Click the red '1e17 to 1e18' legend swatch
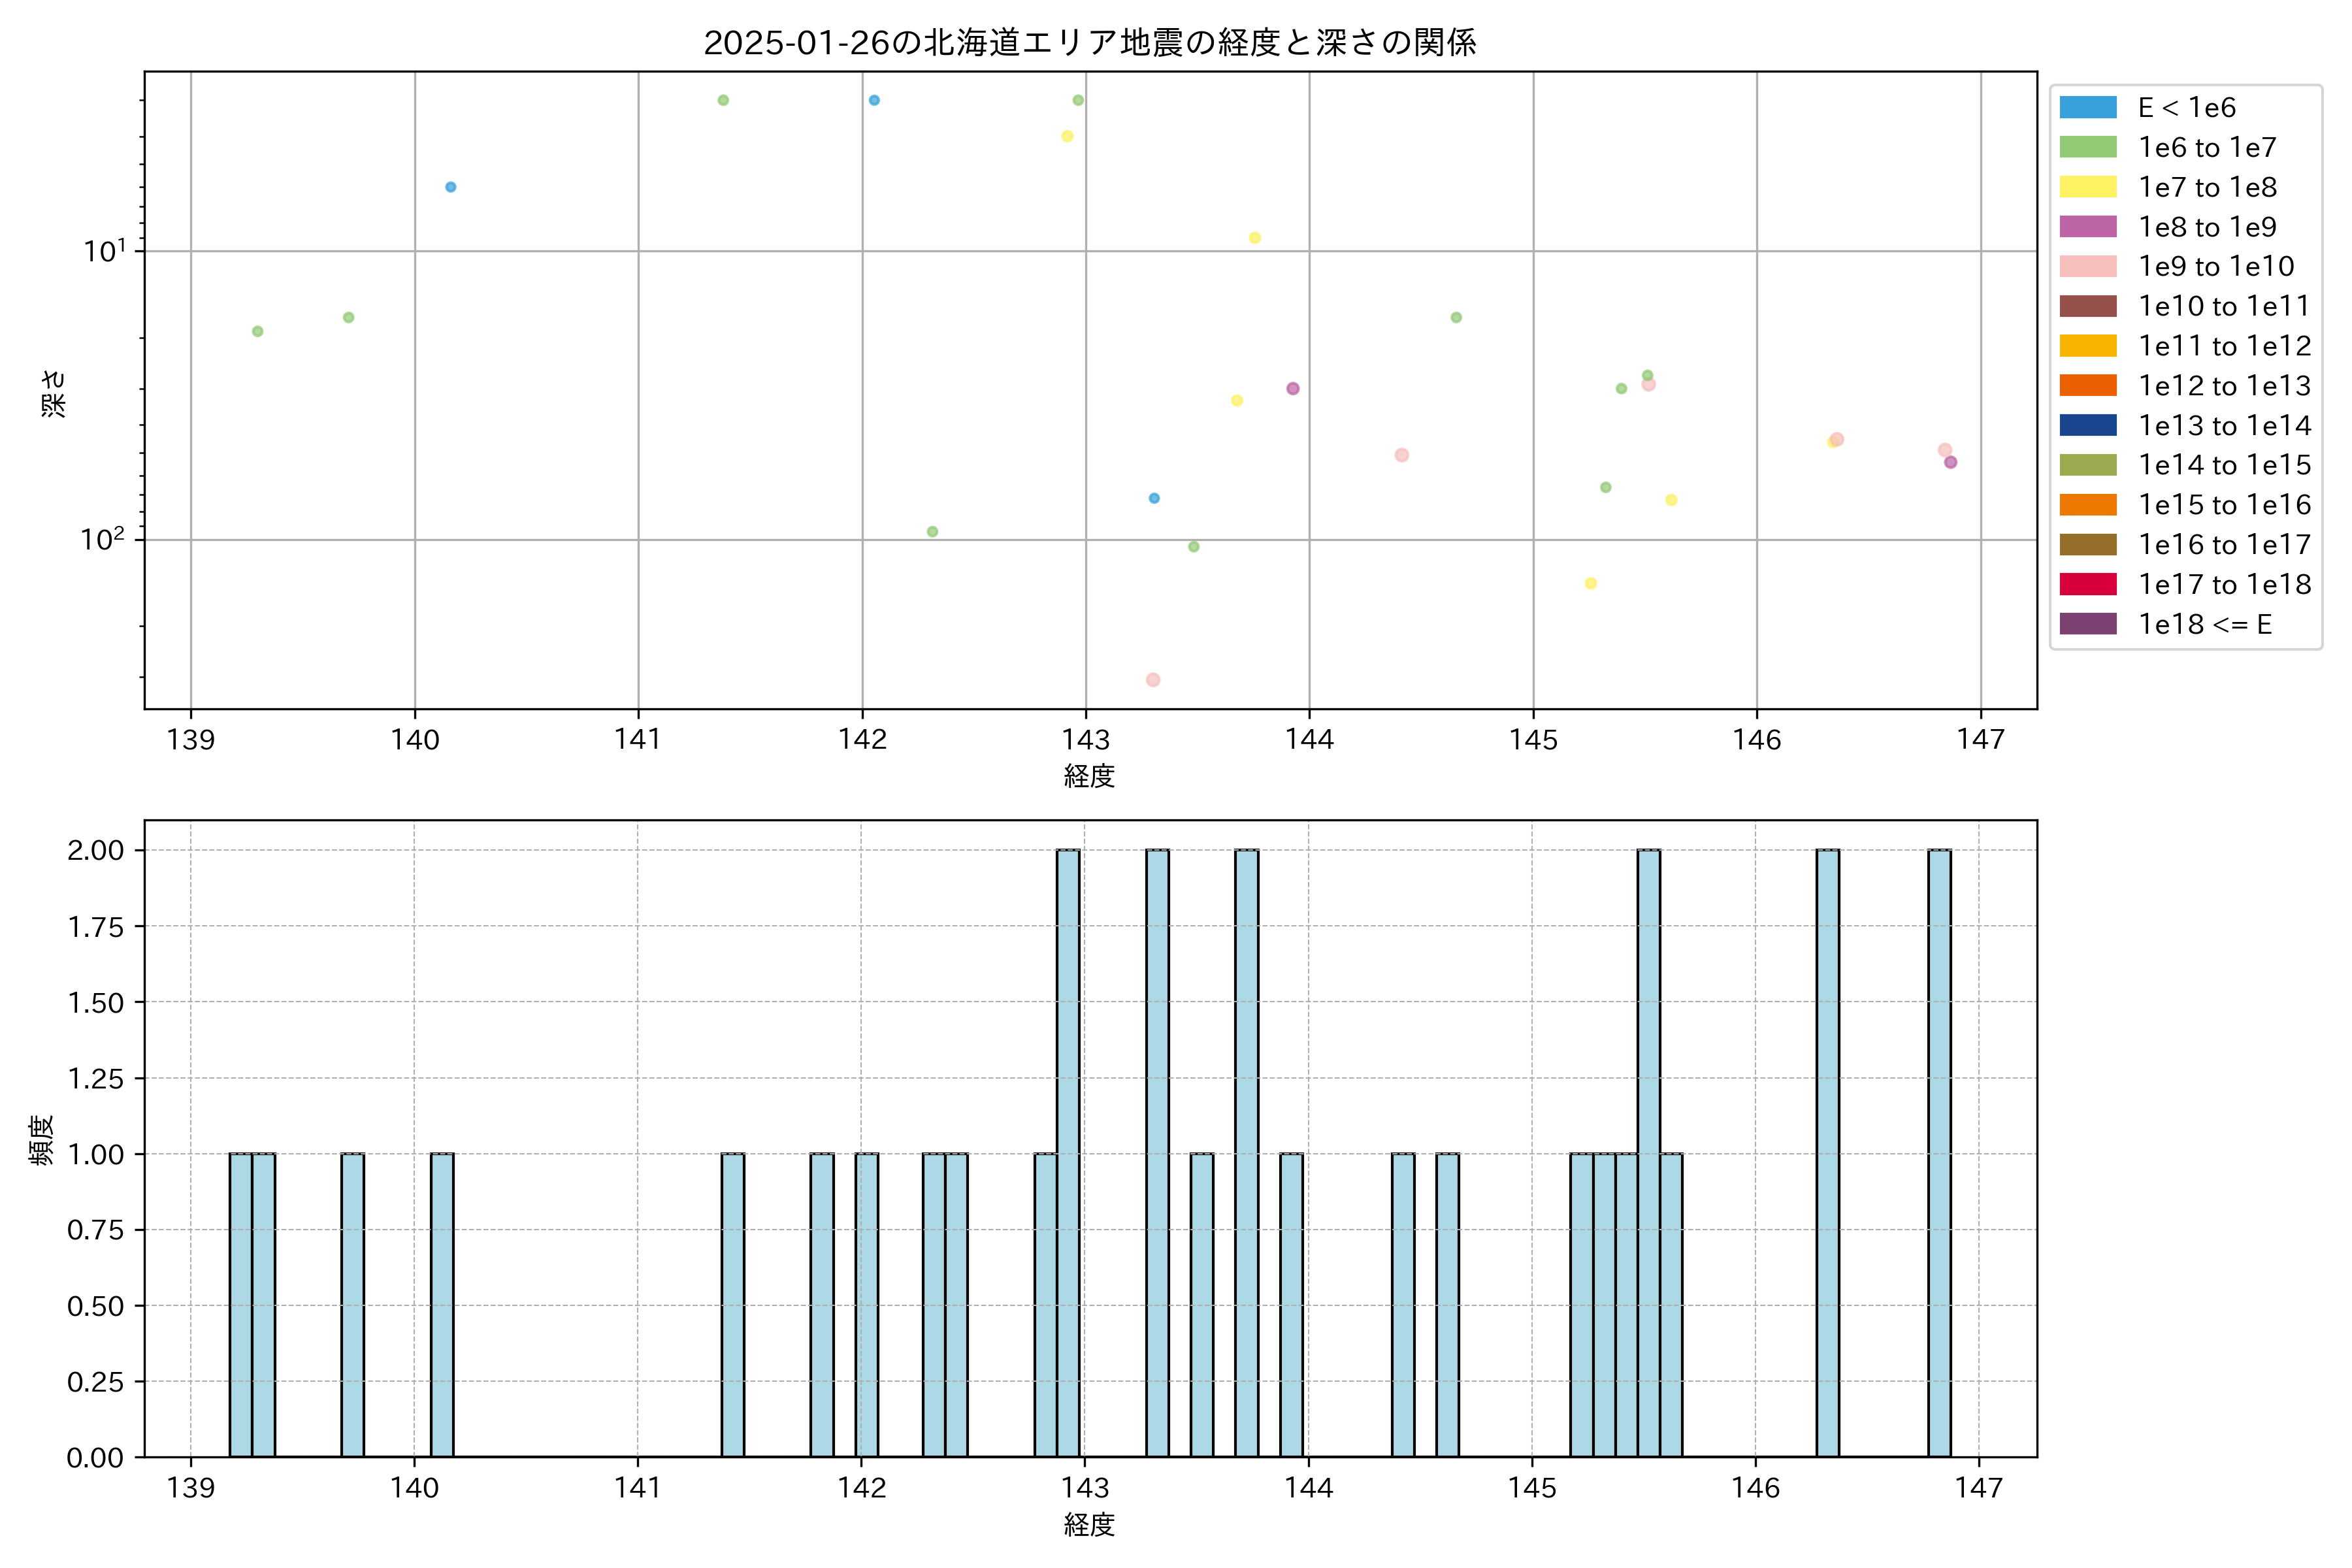2352x1568 pixels. pos(2087,585)
